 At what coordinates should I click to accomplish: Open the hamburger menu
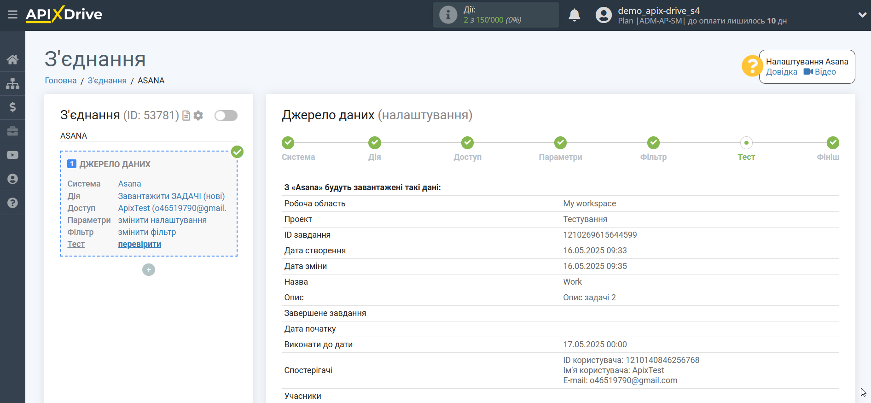click(x=12, y=15)
